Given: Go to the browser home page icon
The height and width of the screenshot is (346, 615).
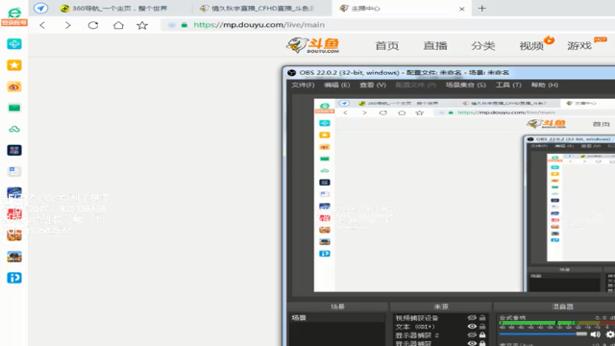Looking at the screenshot, I should click(118, 25).
